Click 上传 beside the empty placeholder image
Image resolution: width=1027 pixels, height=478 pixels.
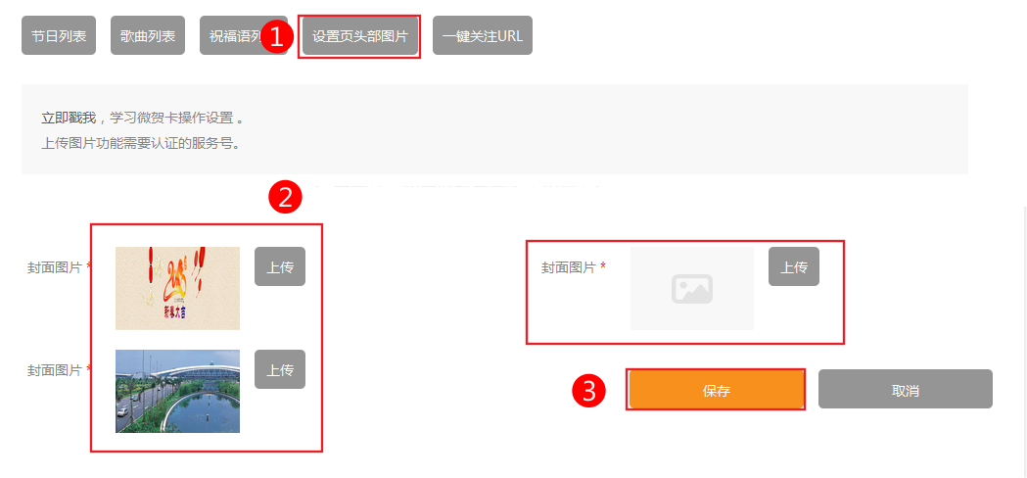794,266
